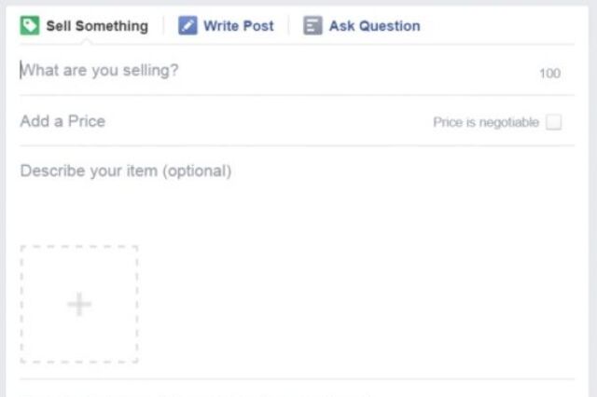Open the Ask Question tab

pos(375,26)
